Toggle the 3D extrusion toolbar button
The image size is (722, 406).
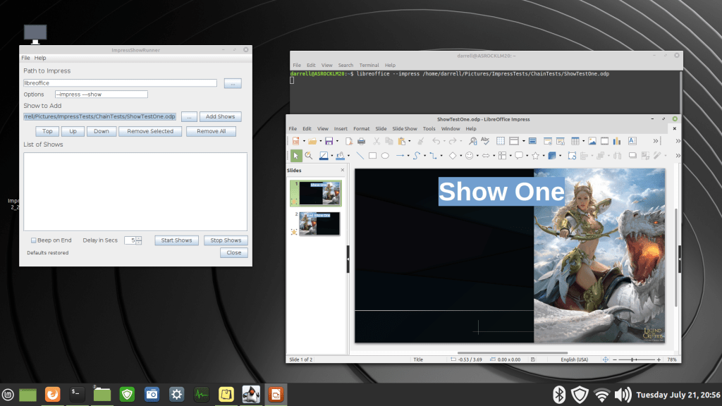coord(552,156)
